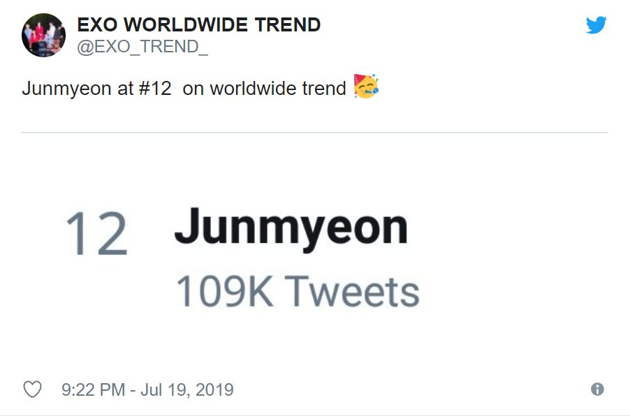Image resolution: width=630 pixels, height=416 pixels.
Task: Click the EXO WORLDWIDE TREND display name
Action: click(x=198, y=25)
